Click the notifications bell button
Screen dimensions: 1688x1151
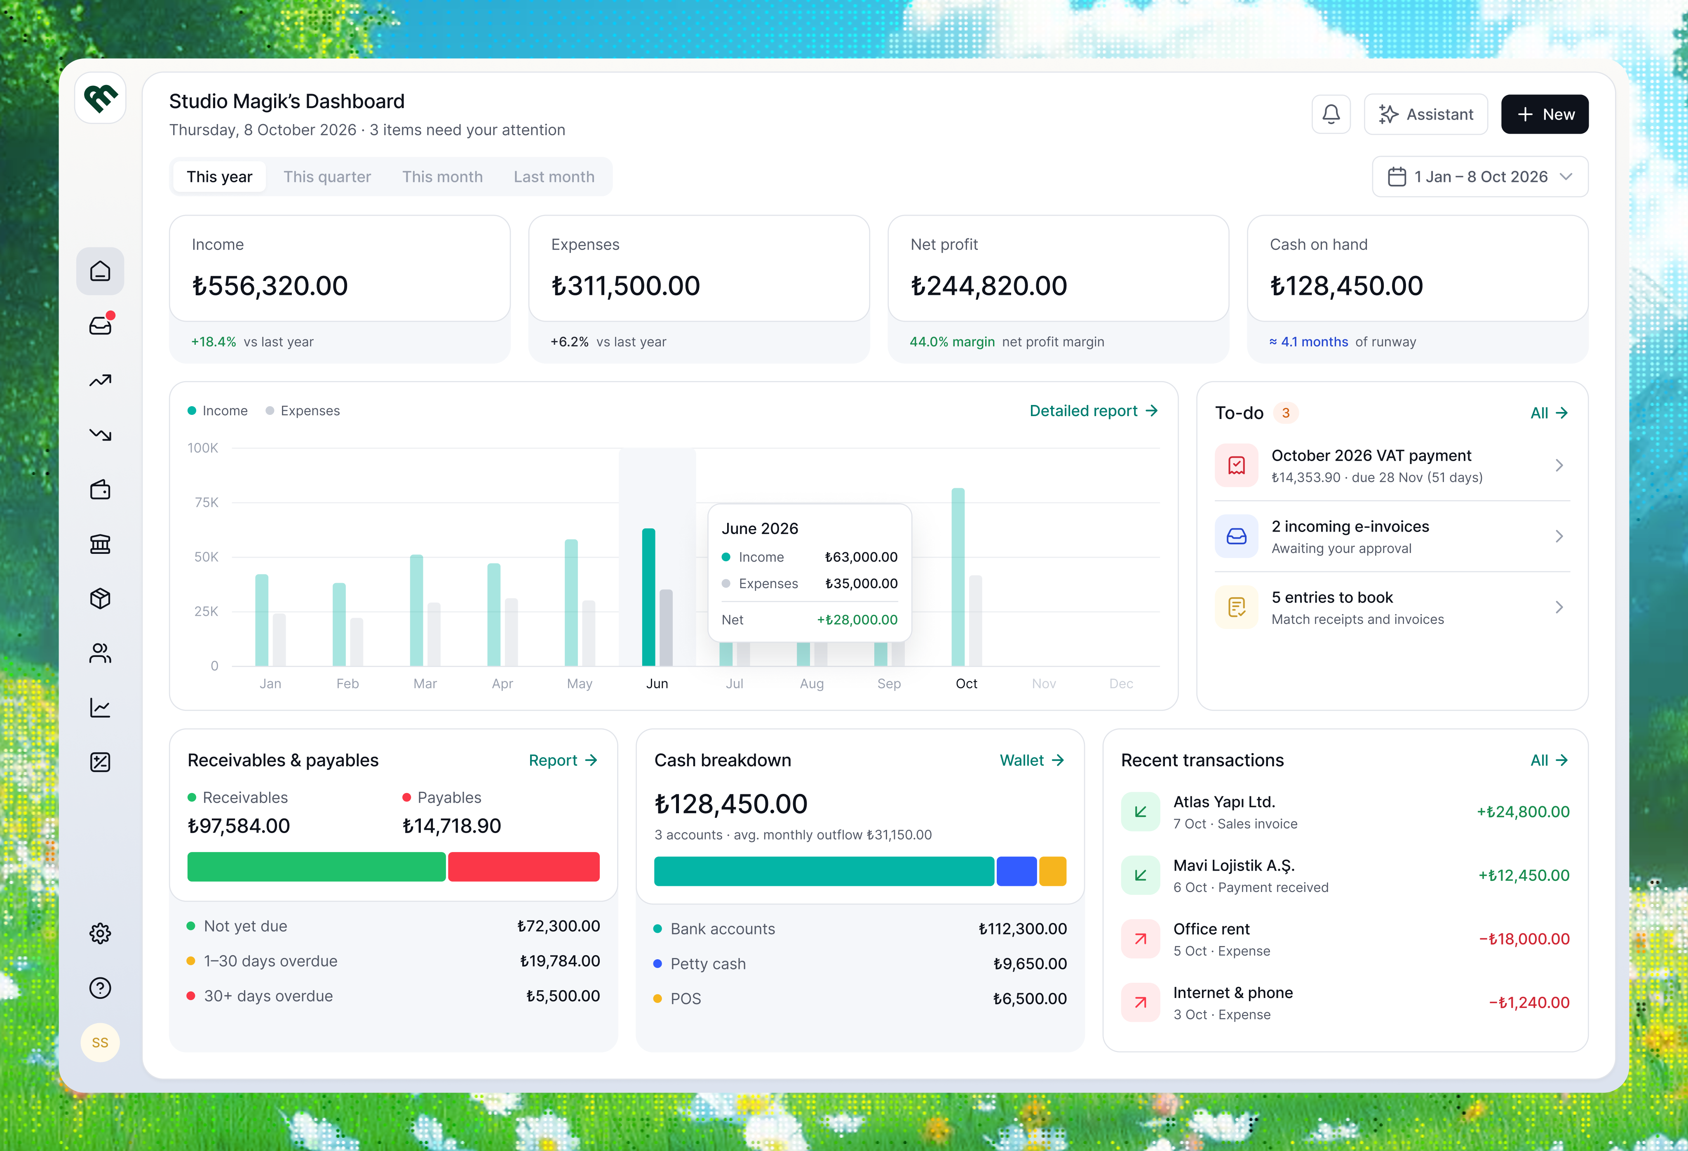click(1331, 114)
